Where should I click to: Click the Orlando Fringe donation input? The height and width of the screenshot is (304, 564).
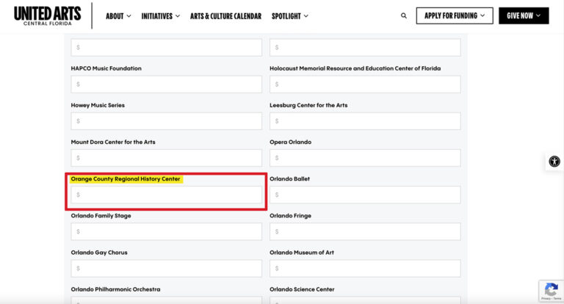365,231
